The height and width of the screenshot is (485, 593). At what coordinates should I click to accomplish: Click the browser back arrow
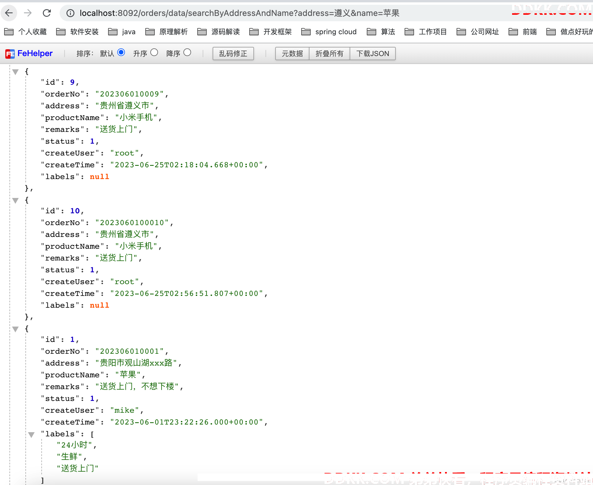click(x=9, y=13)
